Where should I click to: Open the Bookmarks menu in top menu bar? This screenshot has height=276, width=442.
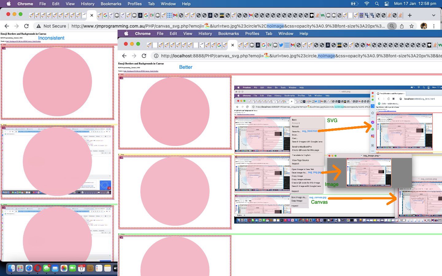click(x=111, y=4)
